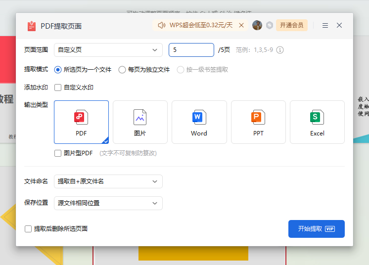Click the custom page range input field
369x265 pixels.
click(191, 50)
